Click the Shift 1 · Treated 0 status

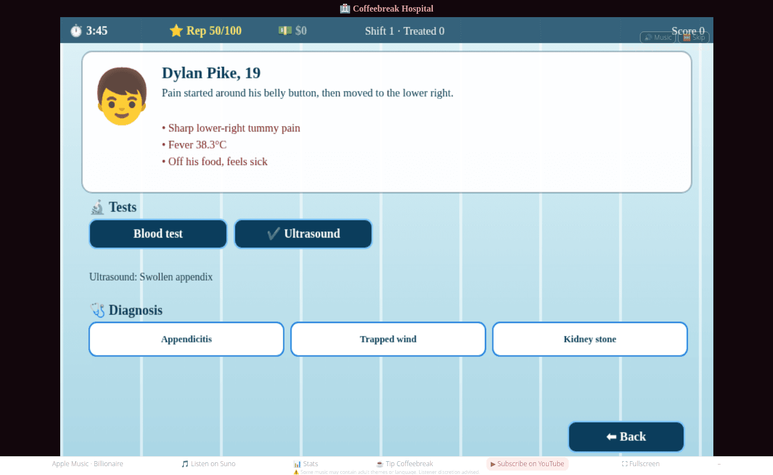point(405,31)
